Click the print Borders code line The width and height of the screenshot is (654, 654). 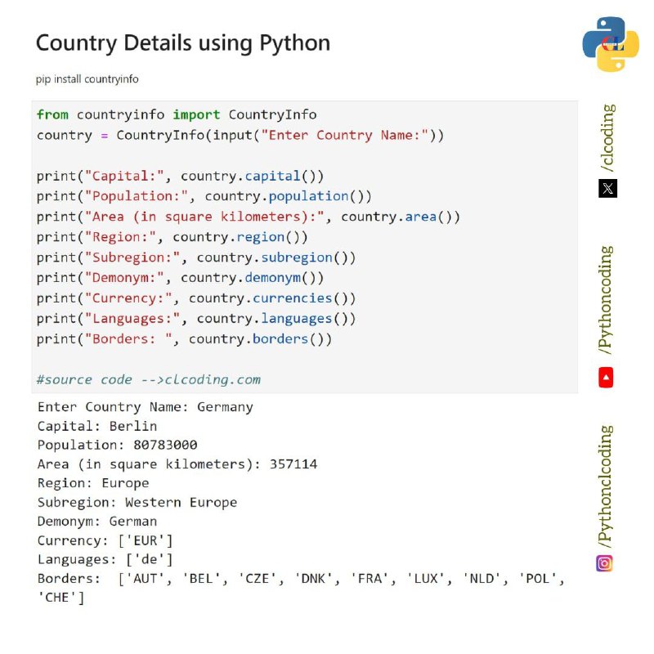[x=184, y=339]
